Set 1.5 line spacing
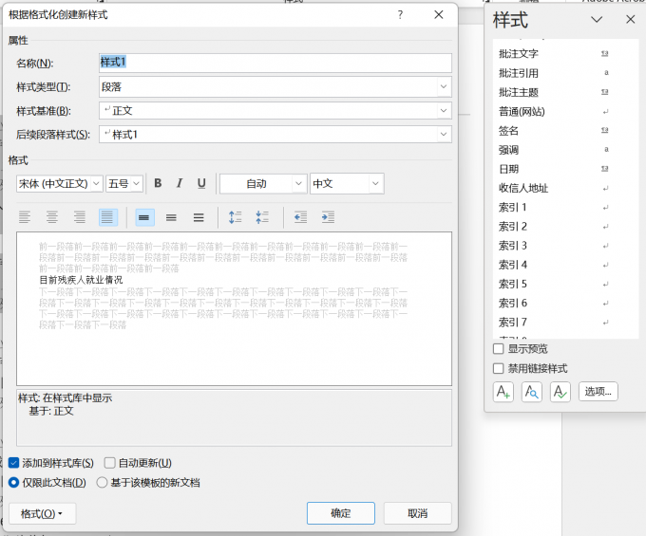Image resolution: width=646 pixels, height=536 pixels. coord(171,217)
